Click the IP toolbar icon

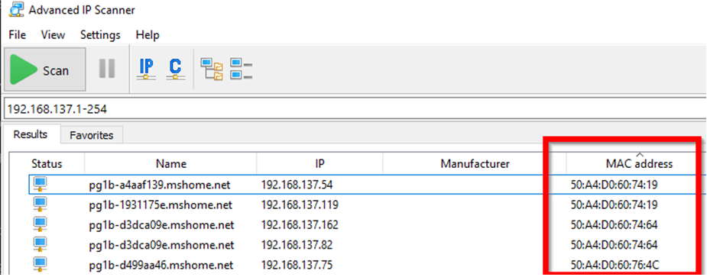pyautogui.click(x=146, y=69)
